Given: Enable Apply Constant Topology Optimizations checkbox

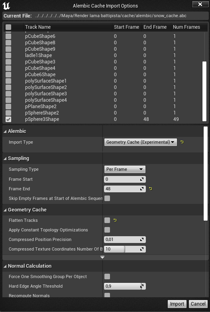Looking at the screenshot, I should coord(107,230).
